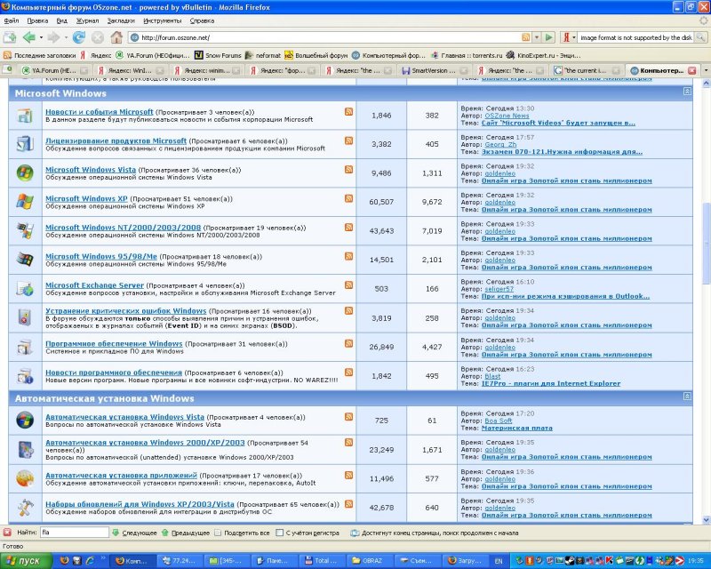Click the Windows 'пуск' Start button
Screen dimensions: 711x569
tap(24, 561)
